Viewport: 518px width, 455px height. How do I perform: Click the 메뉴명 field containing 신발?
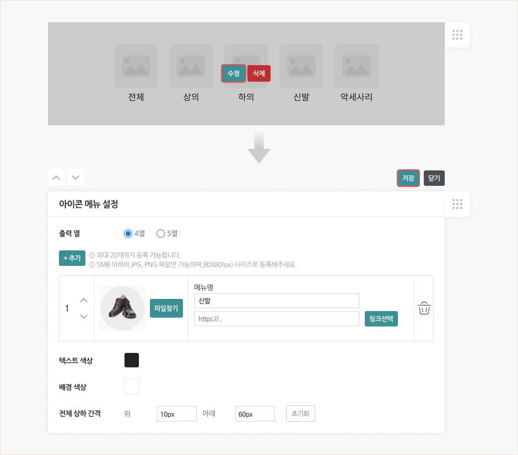276,301
